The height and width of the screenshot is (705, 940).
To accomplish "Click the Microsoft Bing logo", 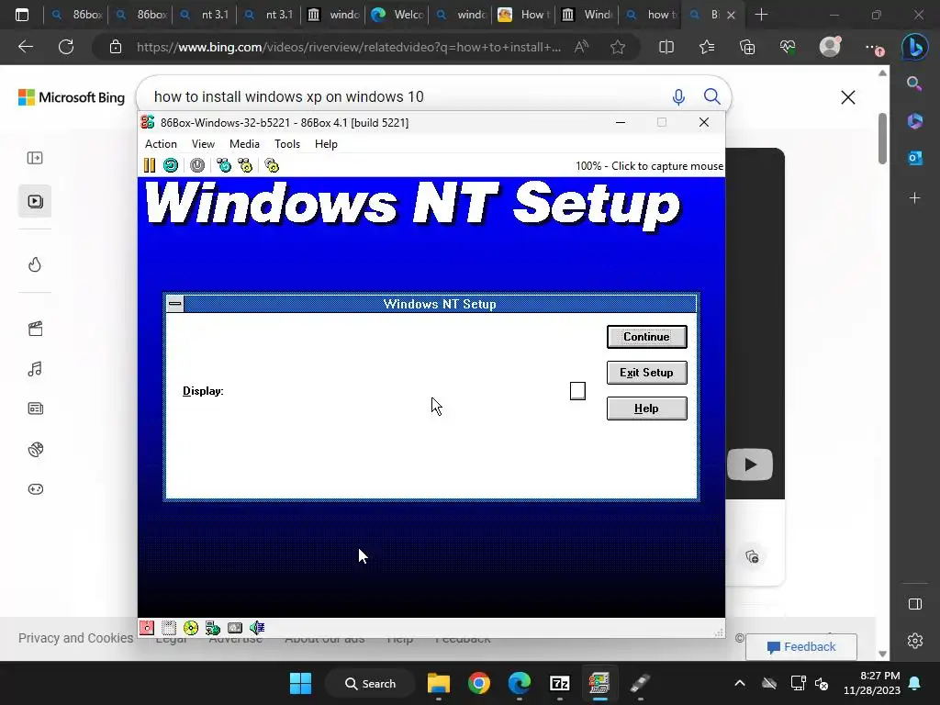I will point(72,97).
